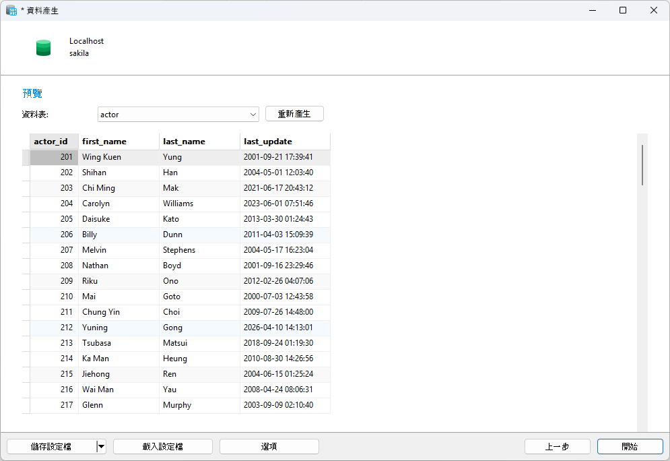This screenshot has width=670, height=461.
Task: Open the actor table dropdown
Action: tap(178, 114)
